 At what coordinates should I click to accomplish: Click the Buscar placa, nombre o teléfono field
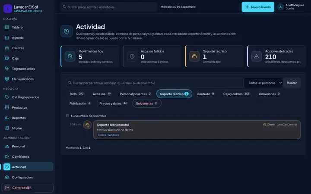(x=109, y=7)
